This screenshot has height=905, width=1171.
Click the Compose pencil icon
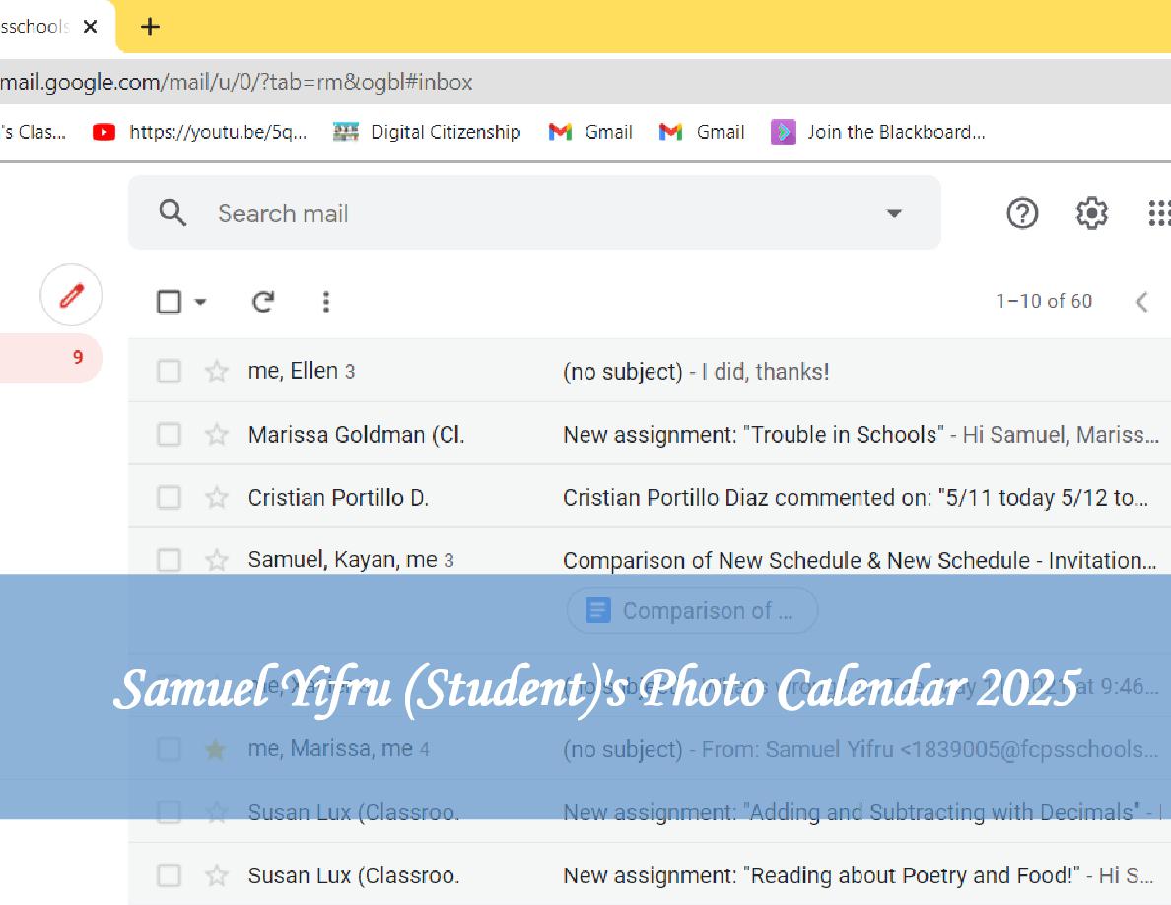tap(71, 296)
